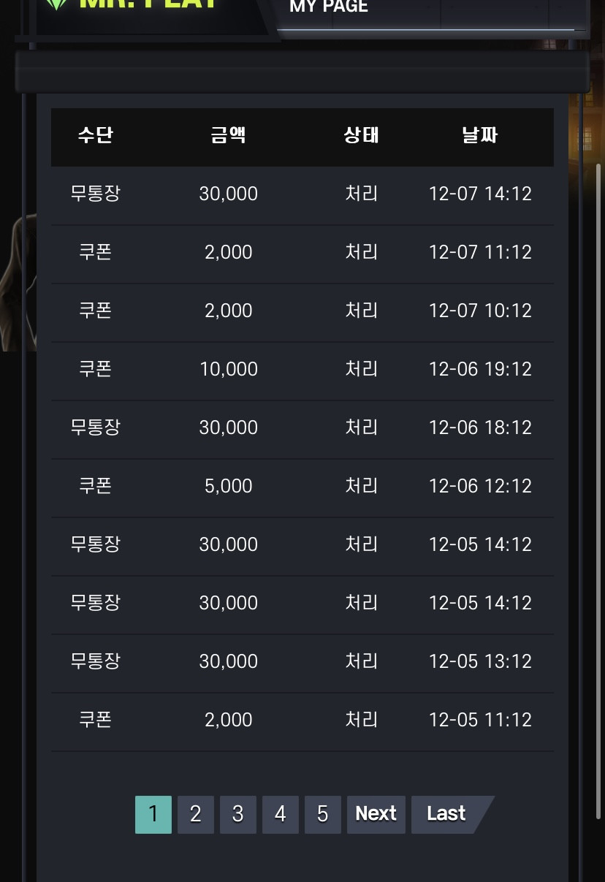
Task: Select the 12-07 14:12 무통장 row
Action: pos(302,194)
